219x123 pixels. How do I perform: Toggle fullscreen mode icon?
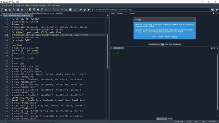point(75,10)
